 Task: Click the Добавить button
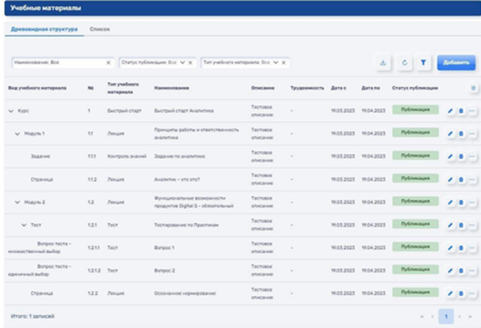[x=456, y=62]
